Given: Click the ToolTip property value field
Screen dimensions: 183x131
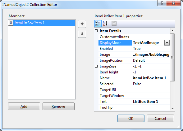Looking at the screenshot, I should [151, 107].
